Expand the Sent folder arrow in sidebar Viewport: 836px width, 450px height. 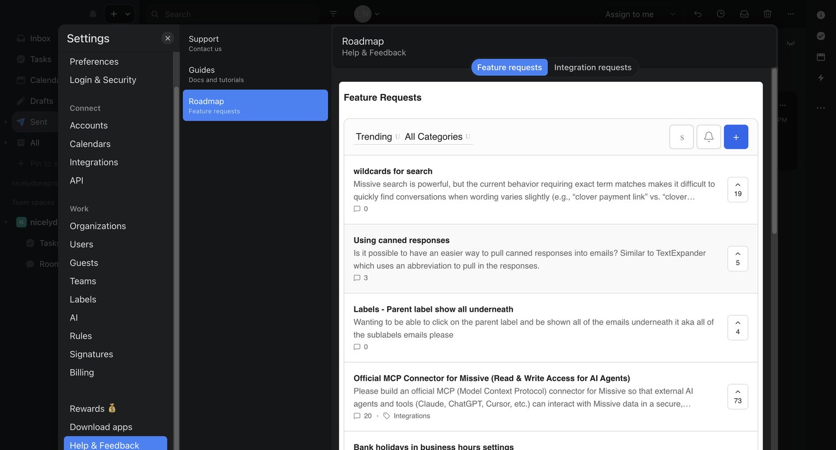pos(6,122)
